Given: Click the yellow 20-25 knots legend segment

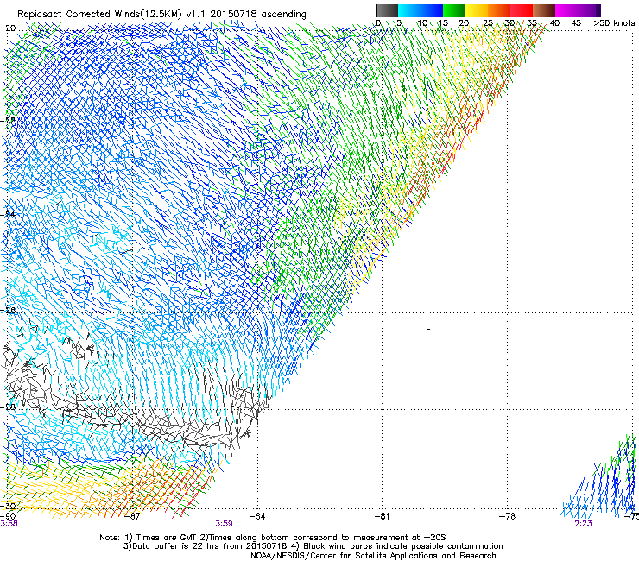Looking at the screenshot, I should 477,10.
